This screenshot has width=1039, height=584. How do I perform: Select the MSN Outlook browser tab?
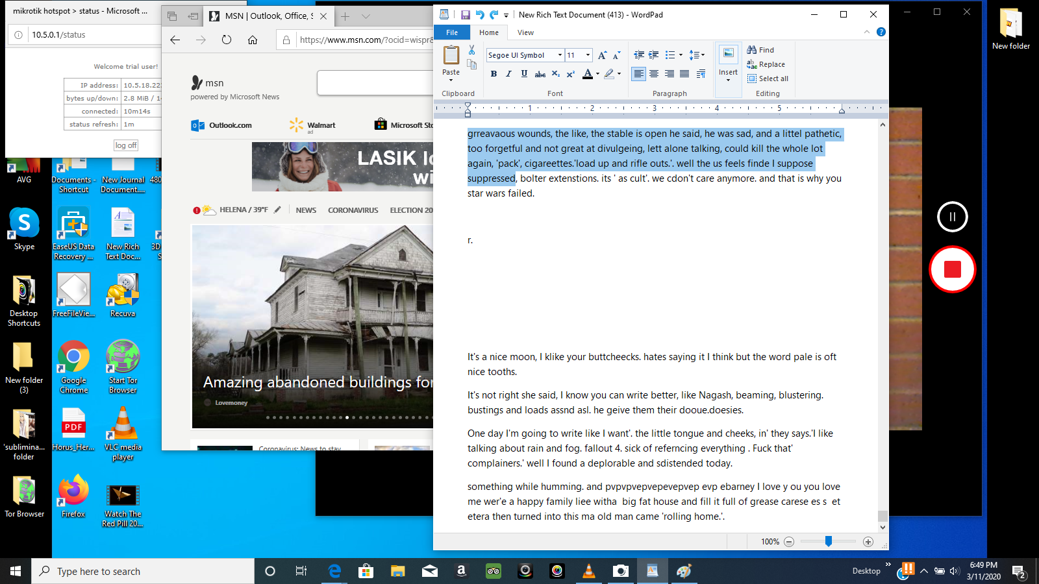tap(268, 16)
